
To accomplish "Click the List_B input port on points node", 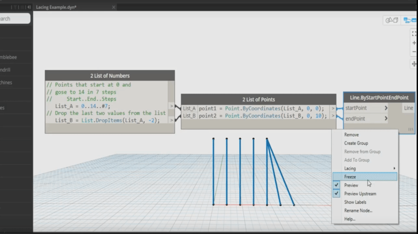I will pyautogui.click(x=189, y=116).
